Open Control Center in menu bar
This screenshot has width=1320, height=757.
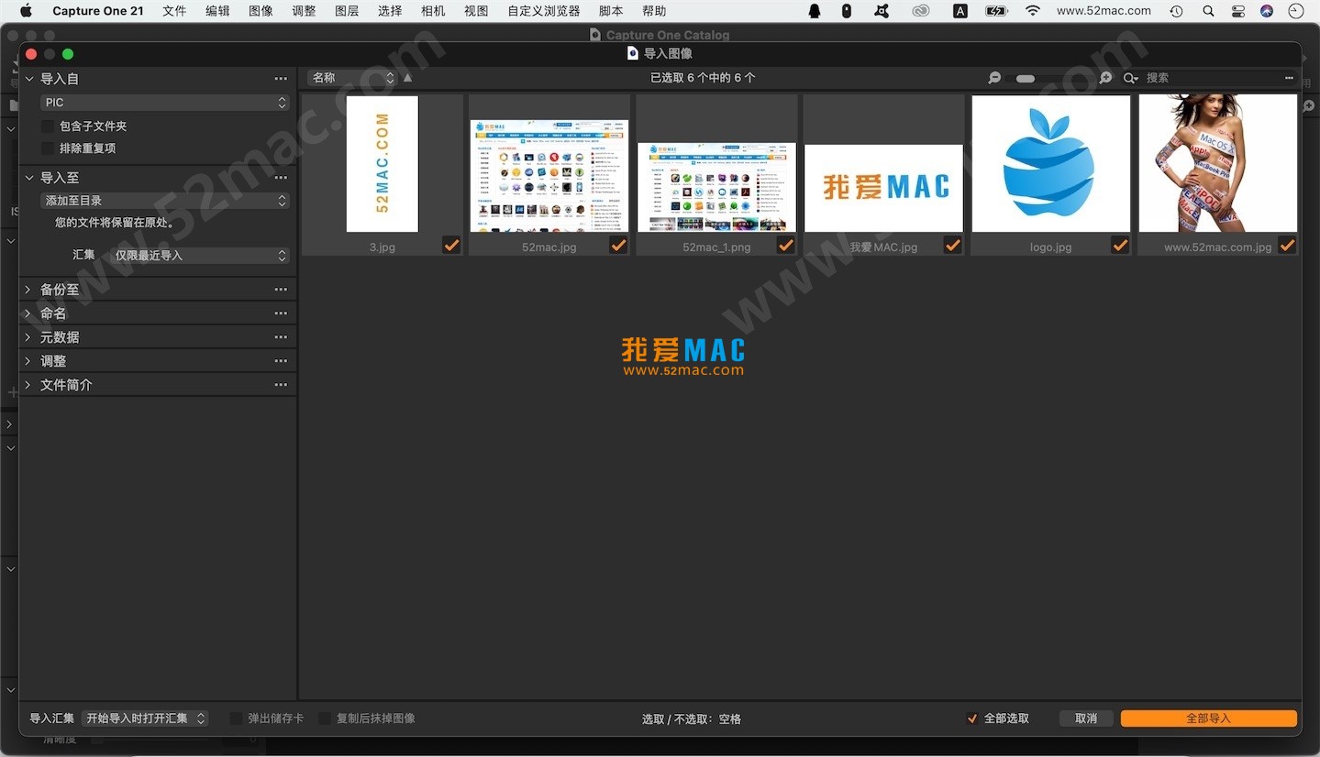coord(1238,11)
